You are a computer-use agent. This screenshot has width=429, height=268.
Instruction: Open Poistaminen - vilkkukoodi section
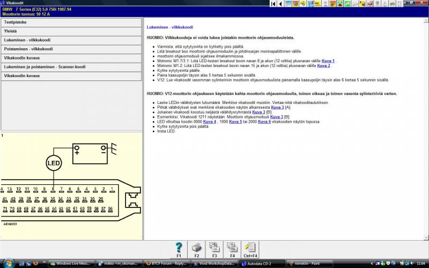[x=71, y=49]
